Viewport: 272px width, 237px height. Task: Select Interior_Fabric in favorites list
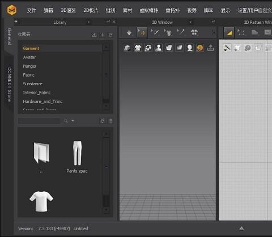pos(37,93)
